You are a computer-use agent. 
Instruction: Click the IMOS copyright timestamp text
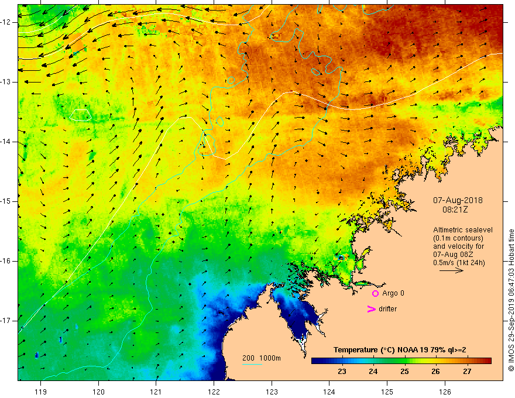point(511,300)
